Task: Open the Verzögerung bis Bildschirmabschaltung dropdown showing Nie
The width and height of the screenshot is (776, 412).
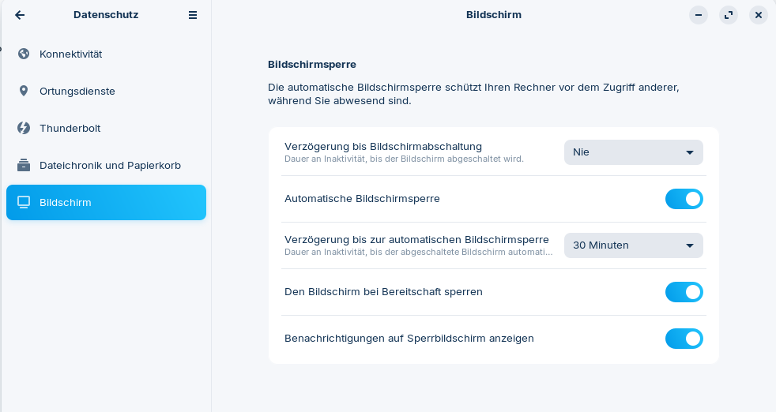Action: pos(634,152)
